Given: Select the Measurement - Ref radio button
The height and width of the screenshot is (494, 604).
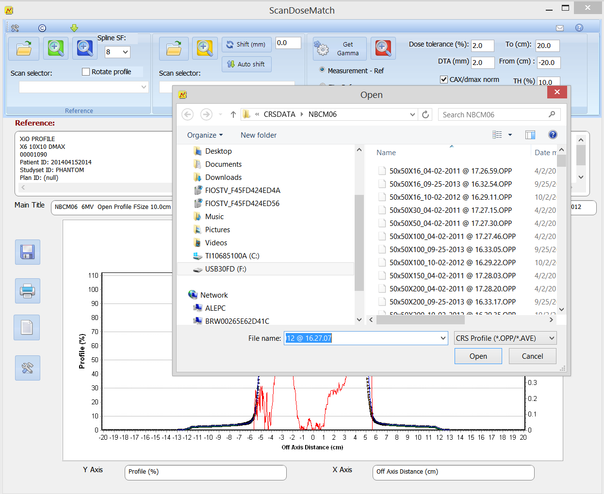Looking at the screenshot, I should click(x=322, y=70).
